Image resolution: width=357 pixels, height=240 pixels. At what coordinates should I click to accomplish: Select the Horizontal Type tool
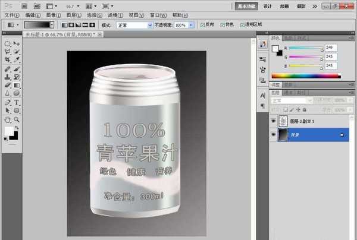(x=16, y=102)
